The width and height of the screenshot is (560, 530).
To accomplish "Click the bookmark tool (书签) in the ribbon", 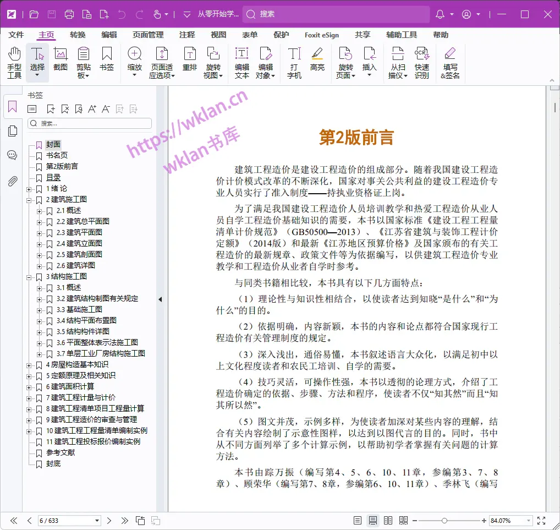I will pos(106,59).
